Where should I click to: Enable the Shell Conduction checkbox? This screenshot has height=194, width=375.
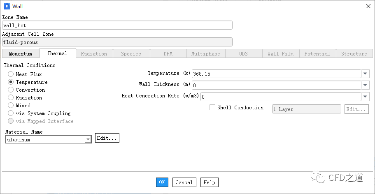pos(212,108)
